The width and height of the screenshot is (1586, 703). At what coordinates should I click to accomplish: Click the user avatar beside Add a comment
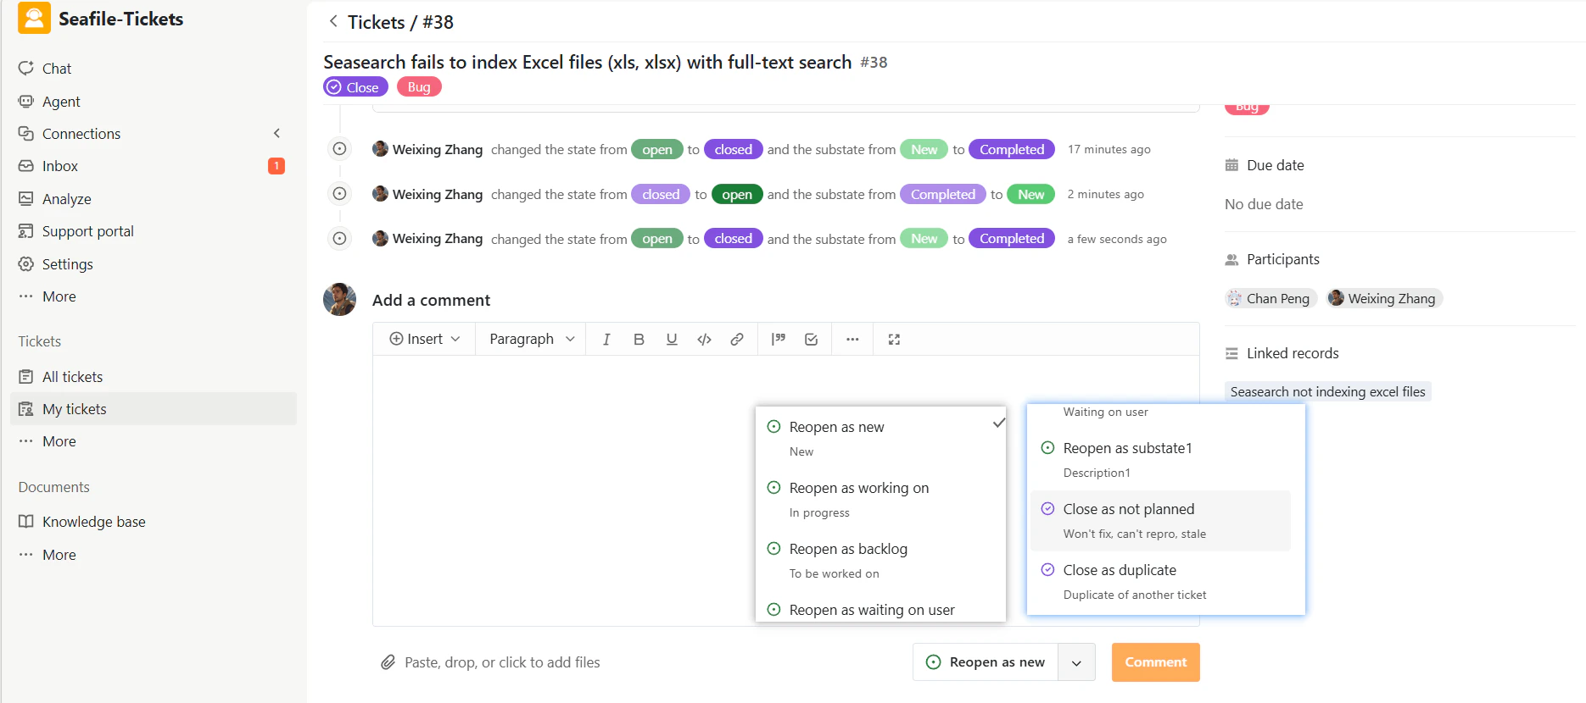pyautogui.click(x=339, y=300)
